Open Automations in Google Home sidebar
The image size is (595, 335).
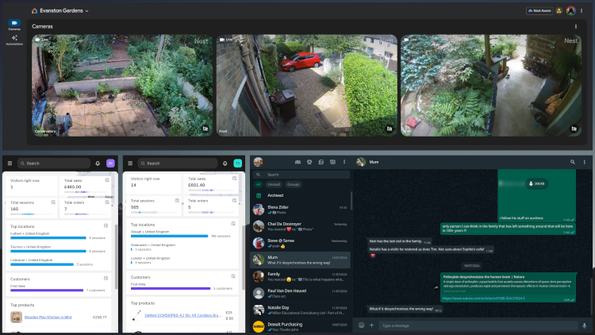click(14, 42)
